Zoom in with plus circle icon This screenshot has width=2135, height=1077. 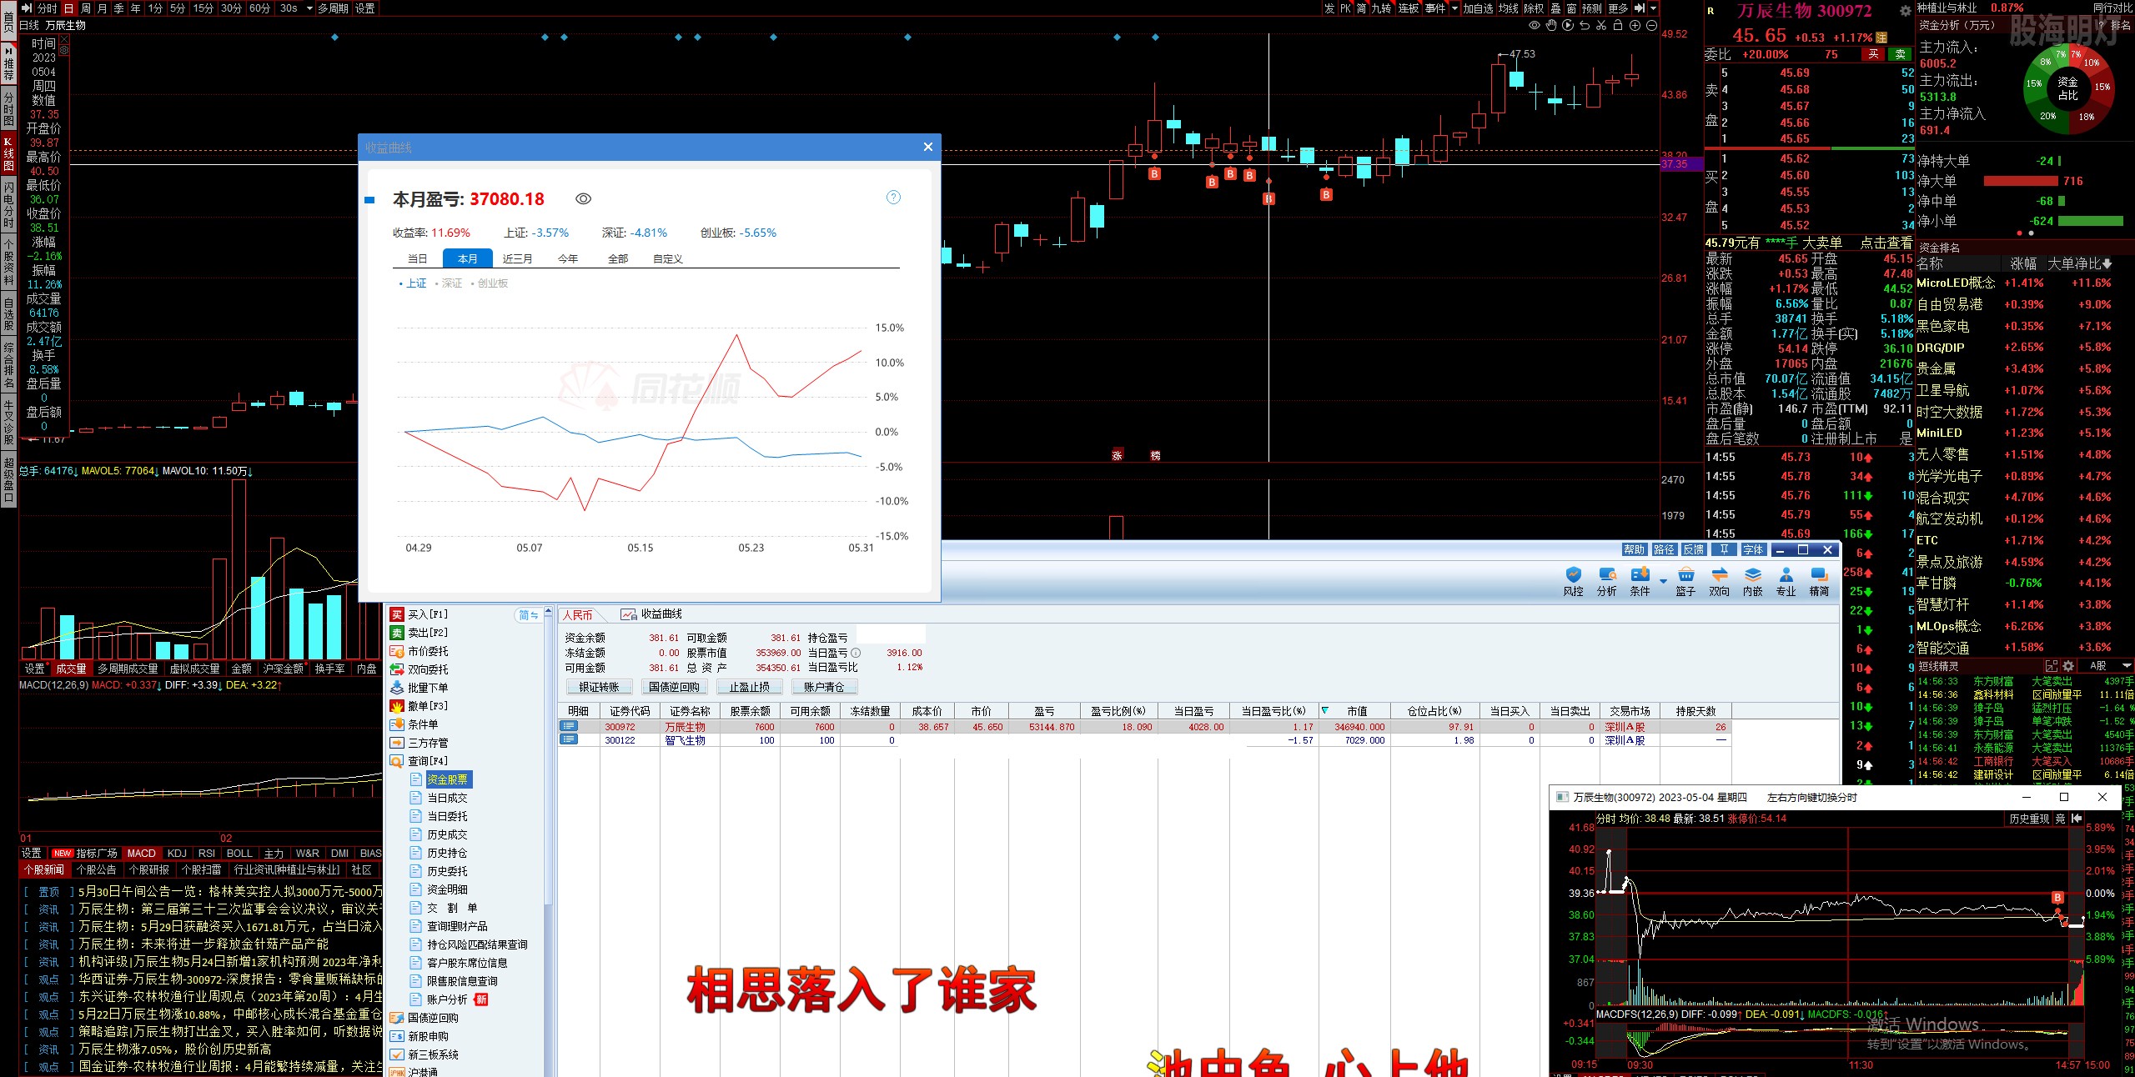[x=1635, y=25]
